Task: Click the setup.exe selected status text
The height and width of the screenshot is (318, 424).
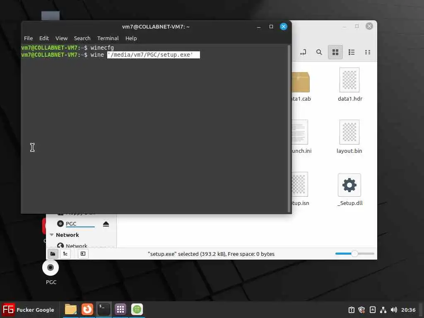Action: (211, 254)
